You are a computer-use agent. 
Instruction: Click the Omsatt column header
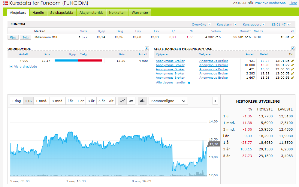245,31
